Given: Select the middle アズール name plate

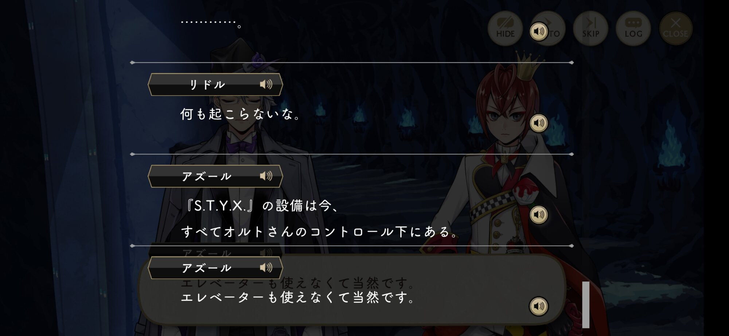Looking at the screenshot, I should tap(215, 176).
